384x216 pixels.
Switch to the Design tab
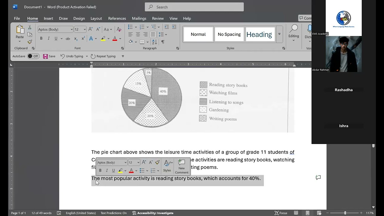pyautogui.click(x=79, y=18)
